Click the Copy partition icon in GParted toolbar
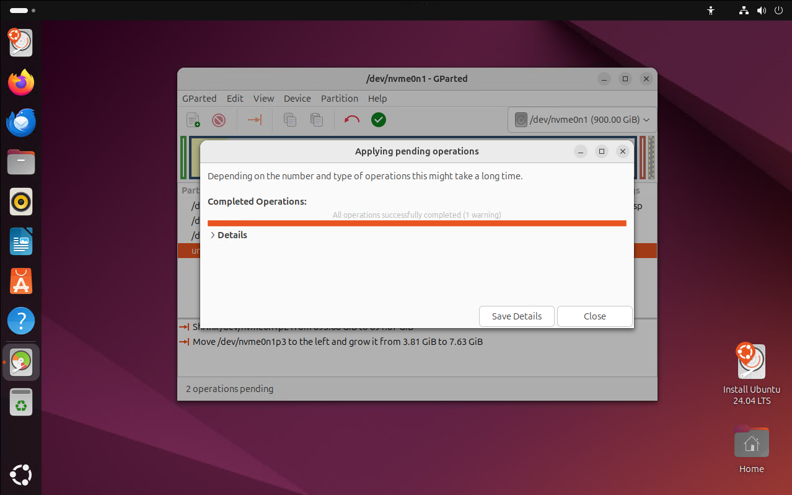The width and height of the screenshot is (792, 495). tap(289, 120)
